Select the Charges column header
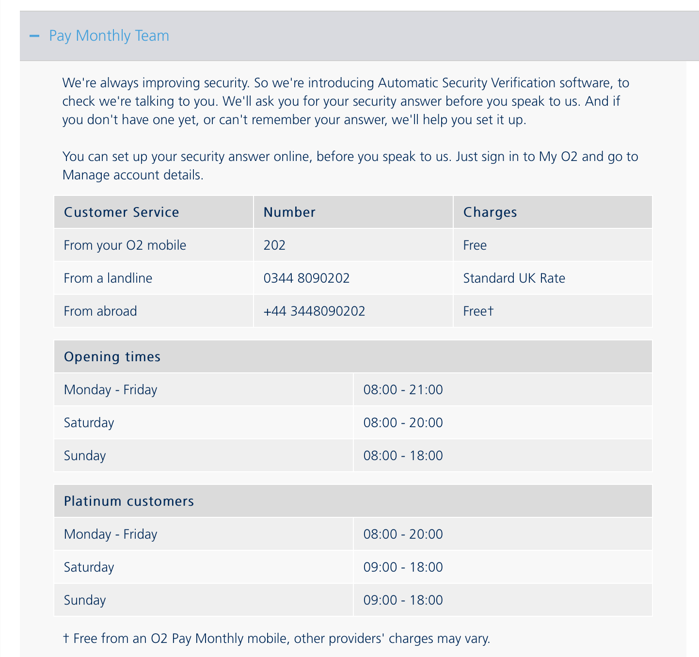This screenshot has height=657, width=699. 490,212
